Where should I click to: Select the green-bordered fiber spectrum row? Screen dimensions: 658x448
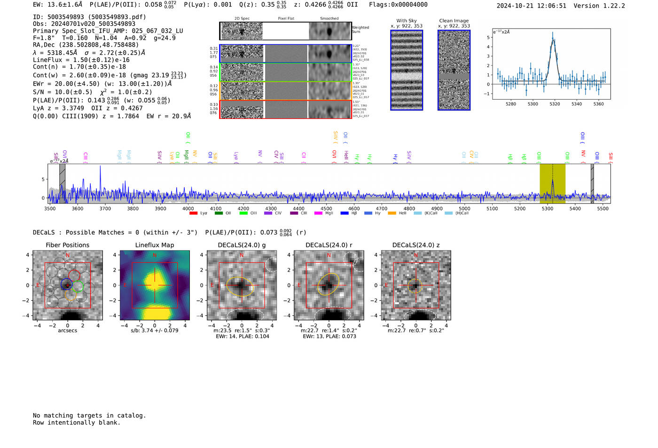pyautogui.click(x=286, y=72)
